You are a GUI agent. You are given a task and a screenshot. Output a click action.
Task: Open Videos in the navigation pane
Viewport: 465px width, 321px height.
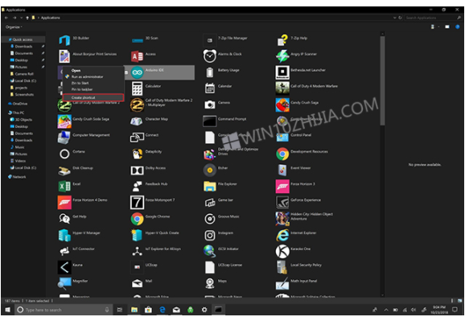[20, 161]
